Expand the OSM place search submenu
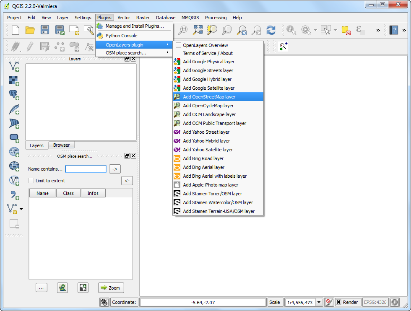The image size is (411, 311). (x=134, y=53)
